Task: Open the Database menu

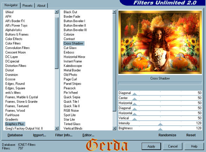Action: click(15, 135)
